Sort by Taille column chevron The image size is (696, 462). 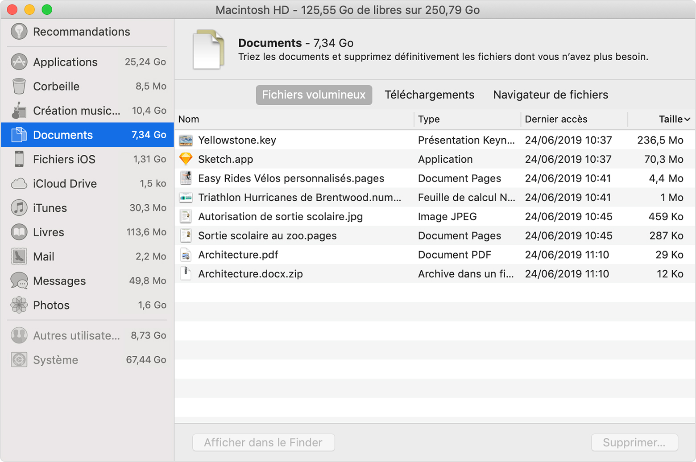[687, 120]
